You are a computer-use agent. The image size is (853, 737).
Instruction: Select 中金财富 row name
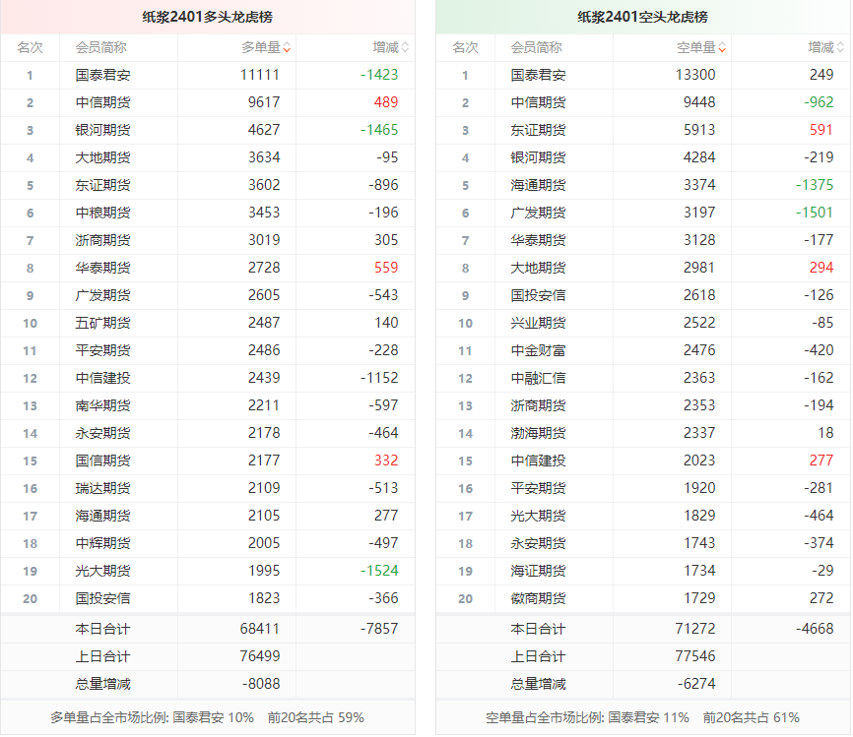point(538,350)
